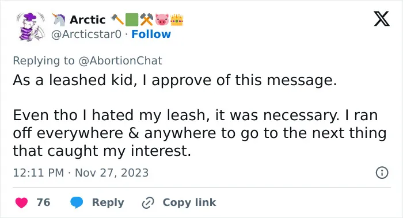Click the unicorn emoji beside Arctic
Image resolution: width=403 pixels, height=218 pixels.
coord(59,20)
